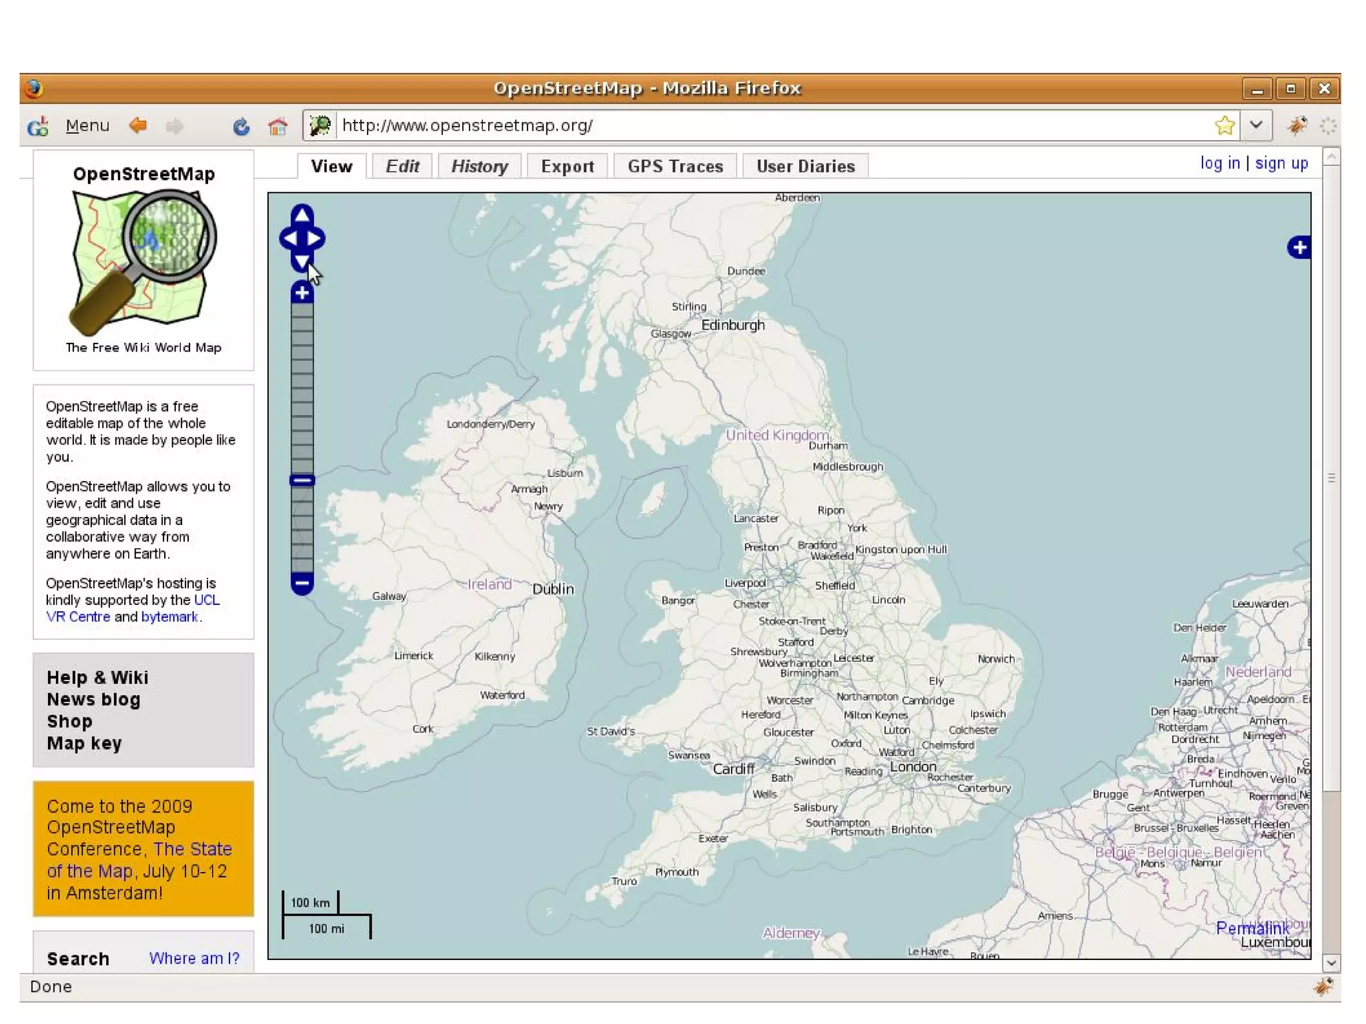Screen dimensions: 1366x1024
Task: Open the Shop link
Action: coord(69,722)
